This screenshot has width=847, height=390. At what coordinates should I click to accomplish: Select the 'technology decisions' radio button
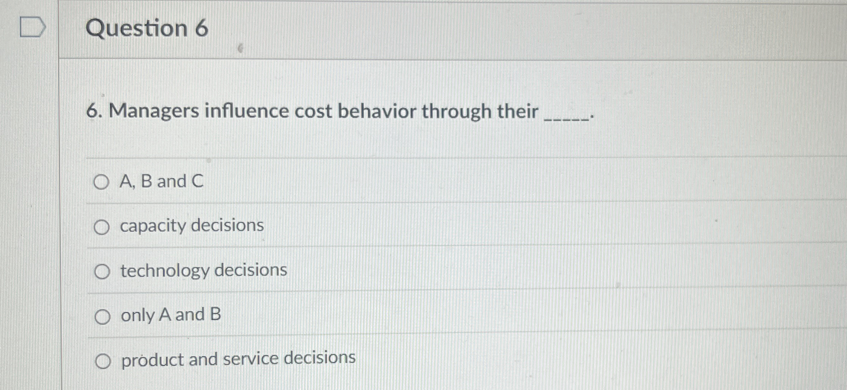coord(102,271)
